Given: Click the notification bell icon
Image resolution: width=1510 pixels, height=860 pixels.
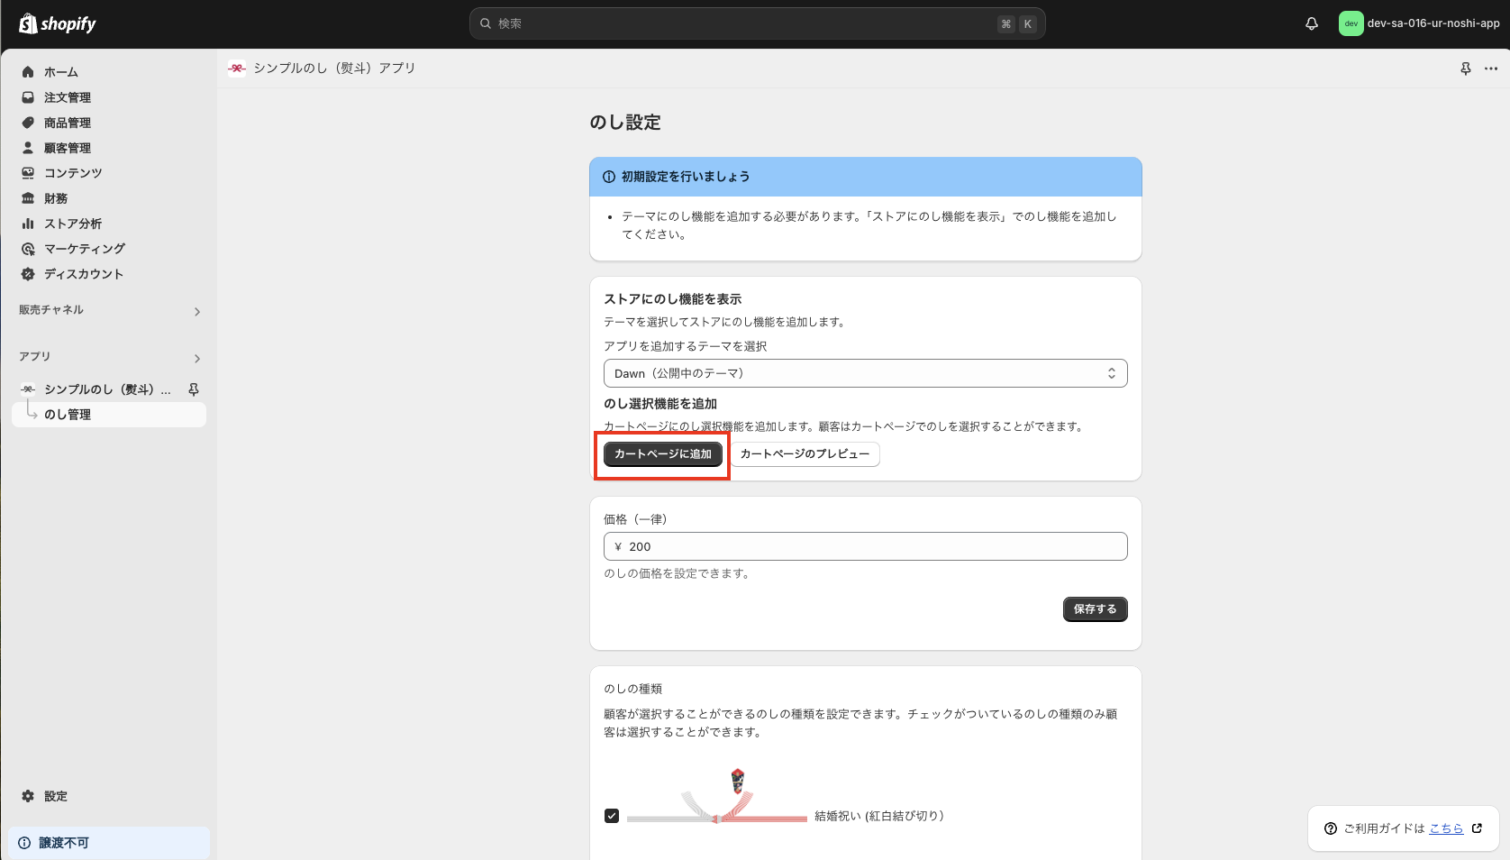Looking at the screenshot, I should (1311, 23).
